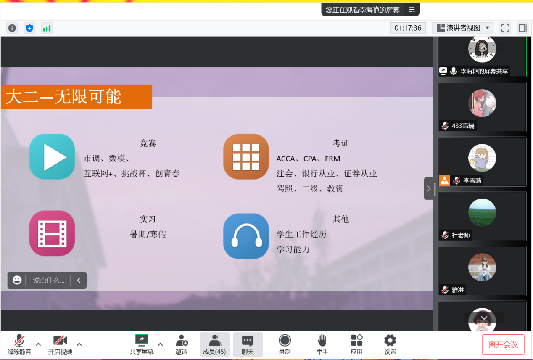
Task: Unmute microphone with 解除静音
Action: pos(19,344)
